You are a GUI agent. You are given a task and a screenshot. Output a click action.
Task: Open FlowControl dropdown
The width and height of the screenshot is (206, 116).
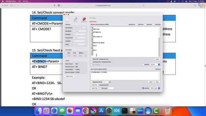80,38
